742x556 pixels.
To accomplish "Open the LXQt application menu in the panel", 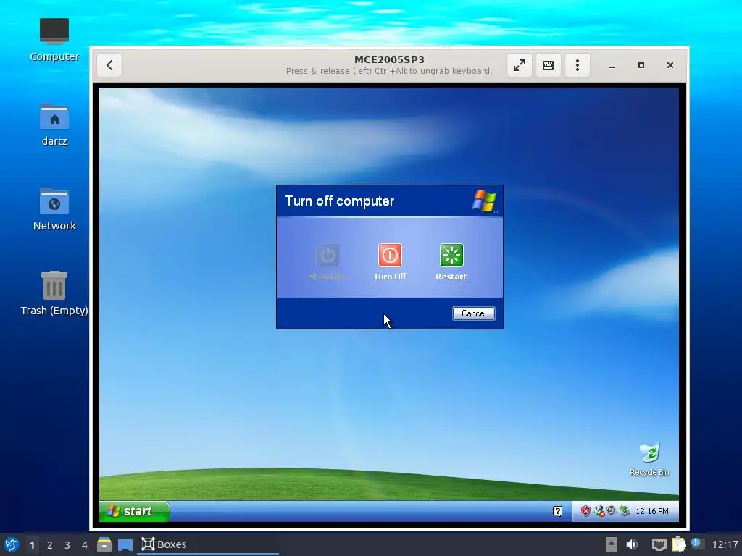I will [12, 544].
